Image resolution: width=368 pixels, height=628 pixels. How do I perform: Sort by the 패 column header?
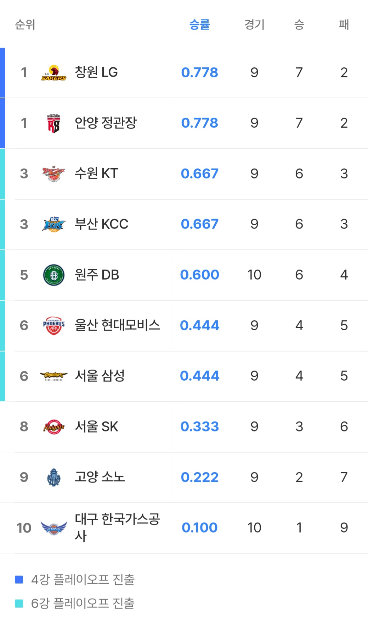[344, 24]
